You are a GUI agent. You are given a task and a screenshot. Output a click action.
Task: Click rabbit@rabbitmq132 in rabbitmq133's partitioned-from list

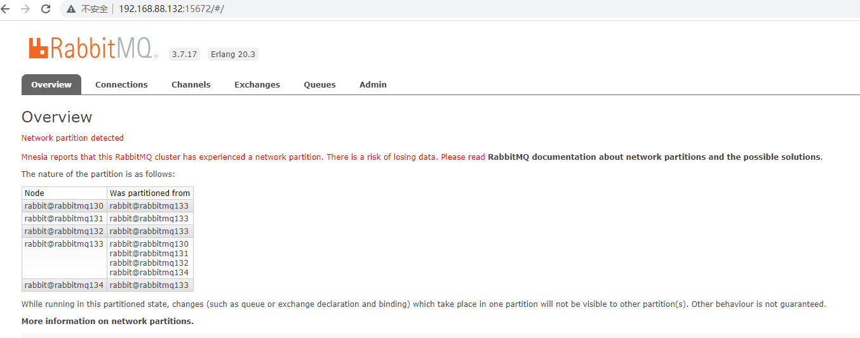[149, 263]
